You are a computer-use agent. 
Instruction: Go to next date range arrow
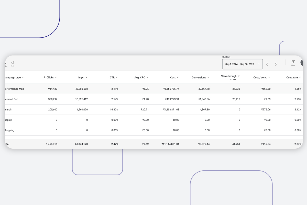276,64
